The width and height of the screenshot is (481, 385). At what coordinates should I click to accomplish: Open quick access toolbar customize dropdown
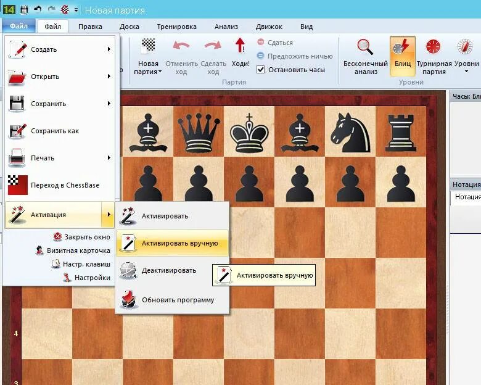76,10
